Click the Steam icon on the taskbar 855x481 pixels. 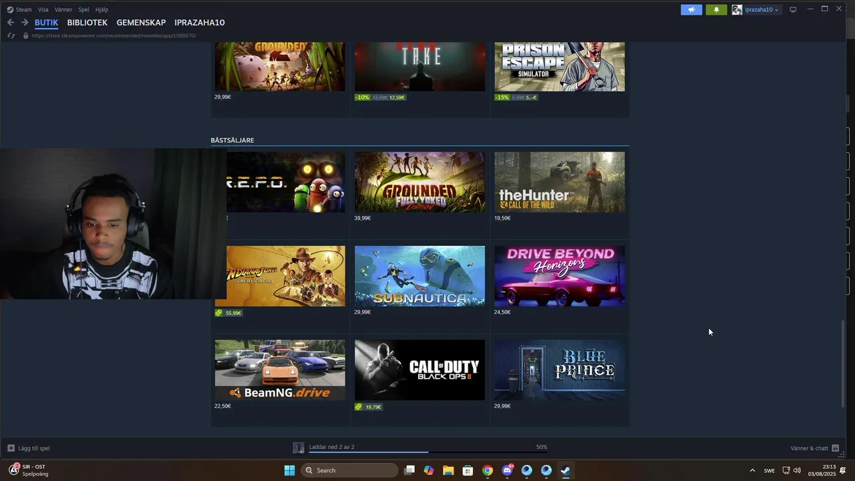[x=565, y=470]
